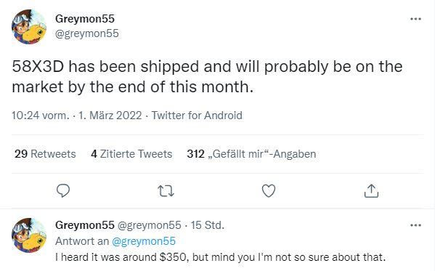Click the reply speech bubble icon

(63, 191)
